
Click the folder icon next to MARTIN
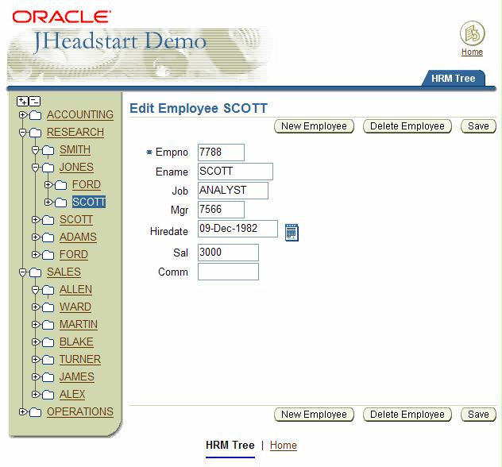[x=48, y=325]
